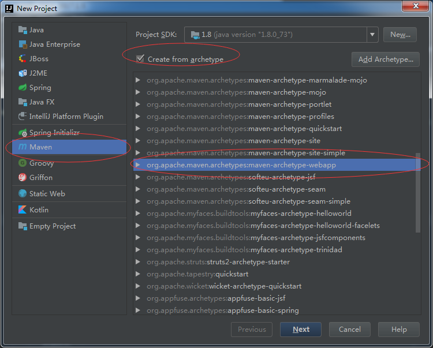Click the Java Enterprise icon
The image size is (433, 348).
23,44
